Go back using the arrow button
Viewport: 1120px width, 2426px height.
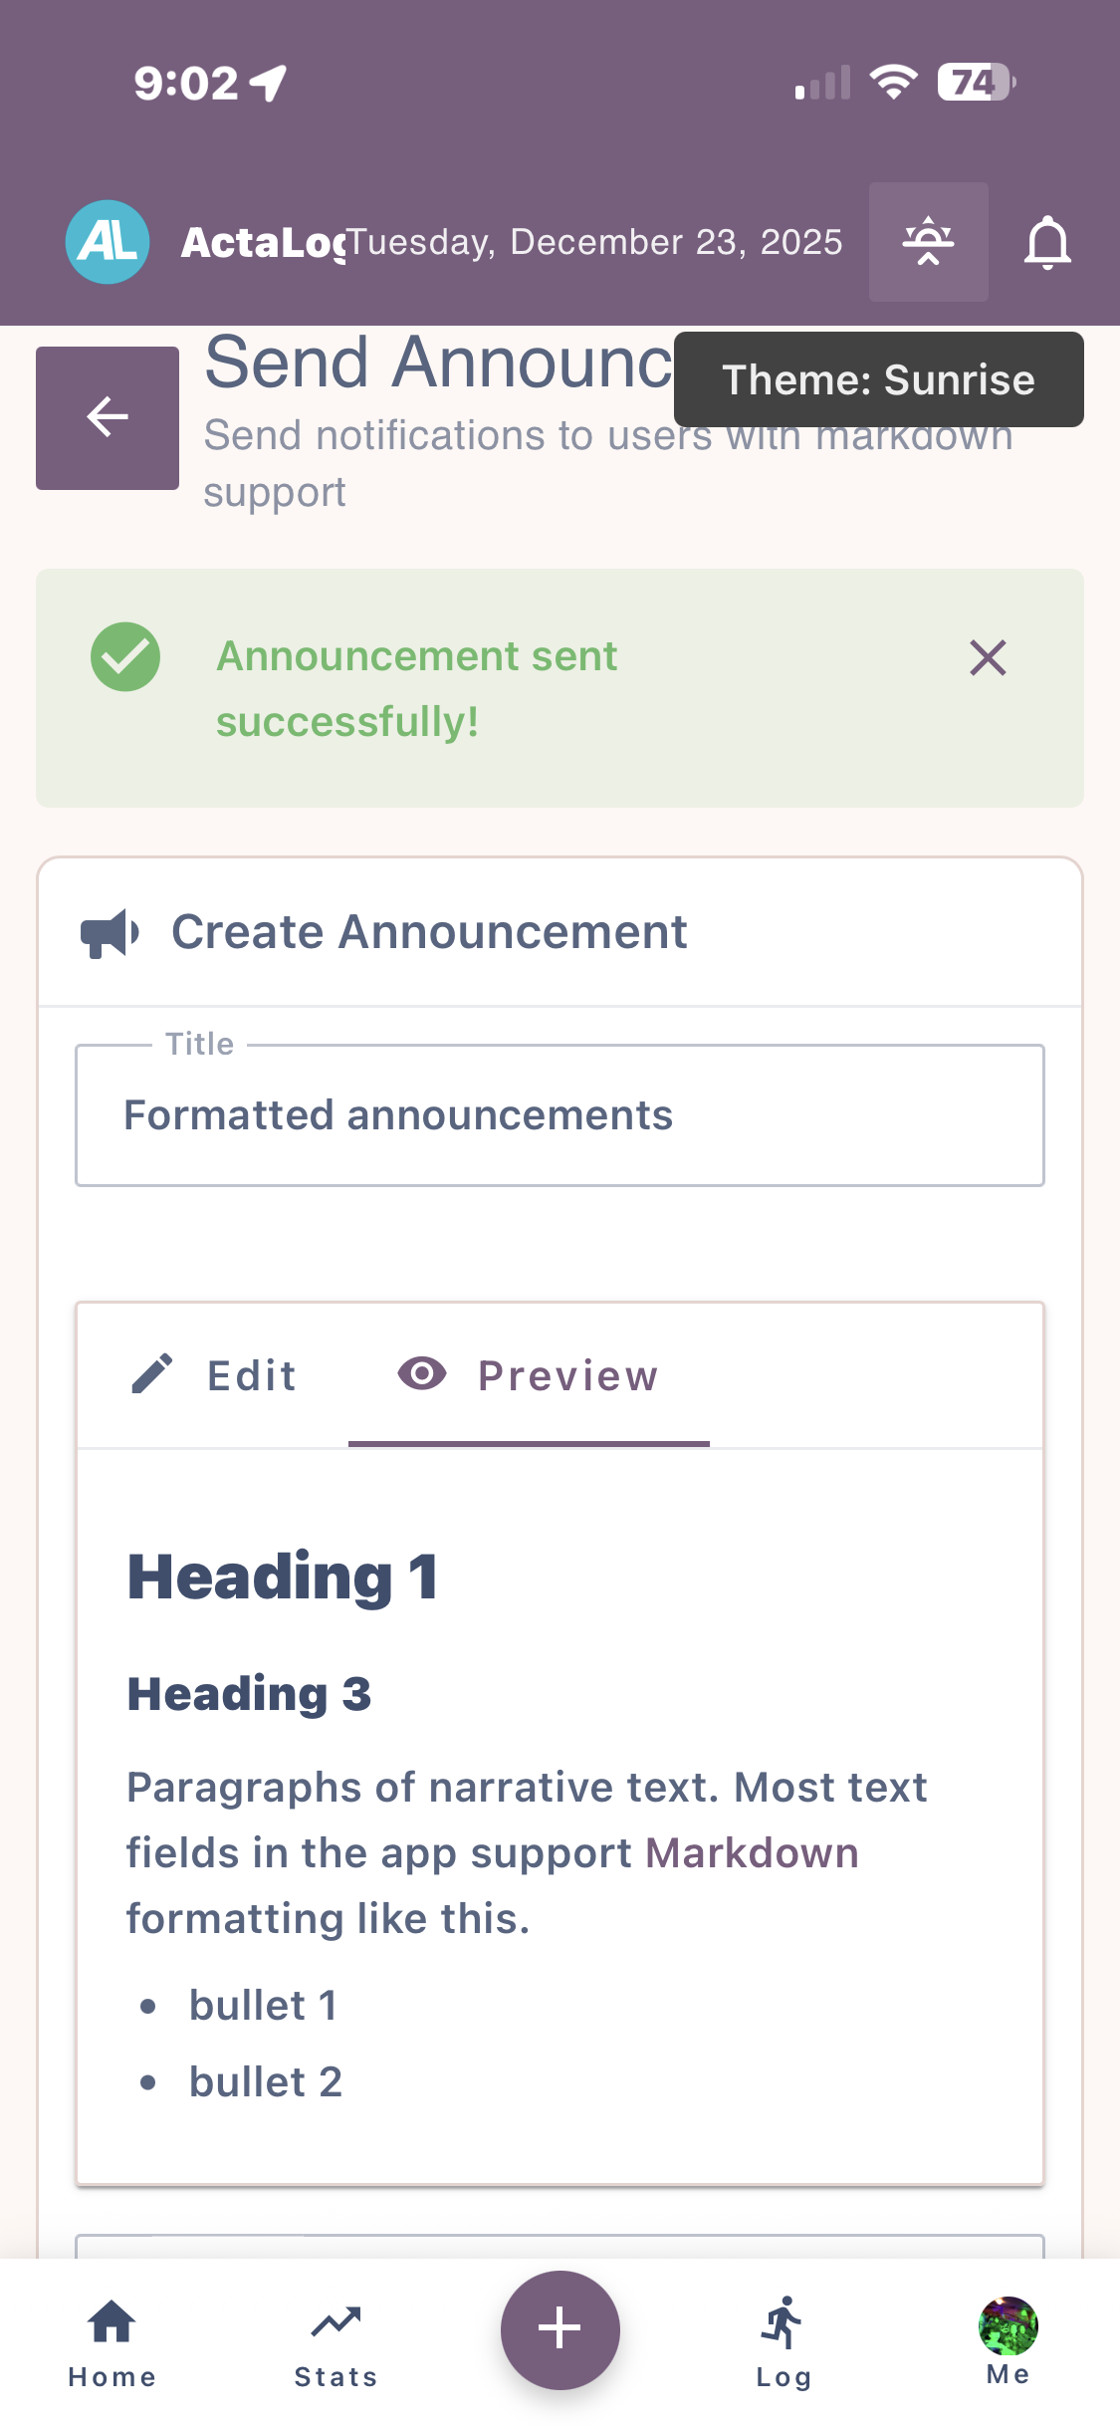pos(108,417)
